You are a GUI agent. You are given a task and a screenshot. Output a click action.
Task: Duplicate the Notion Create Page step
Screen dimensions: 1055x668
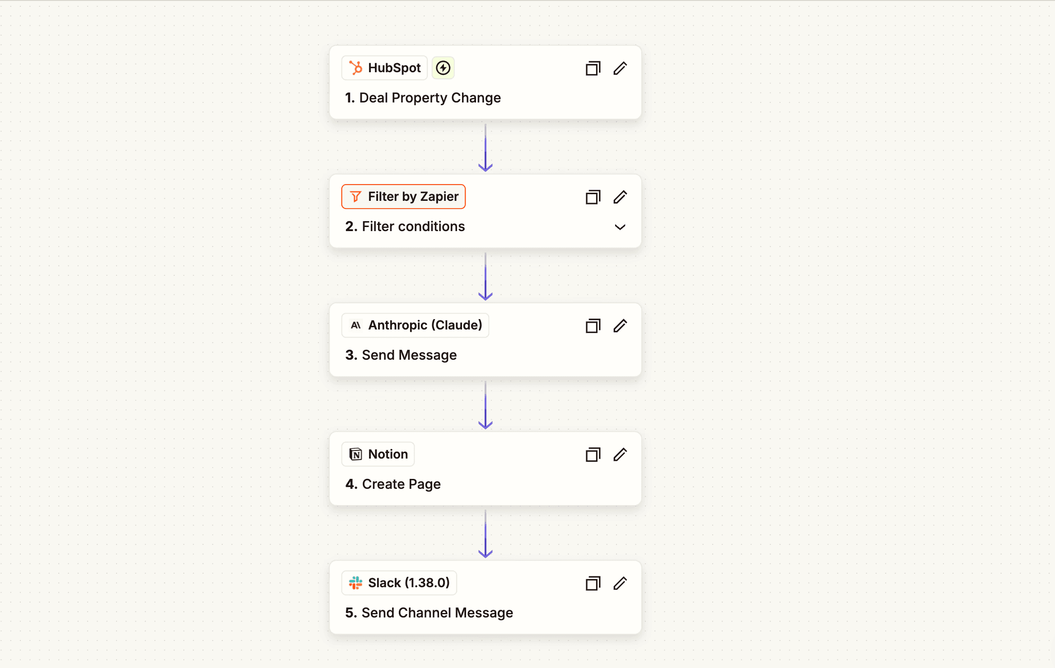pos(593,455)
